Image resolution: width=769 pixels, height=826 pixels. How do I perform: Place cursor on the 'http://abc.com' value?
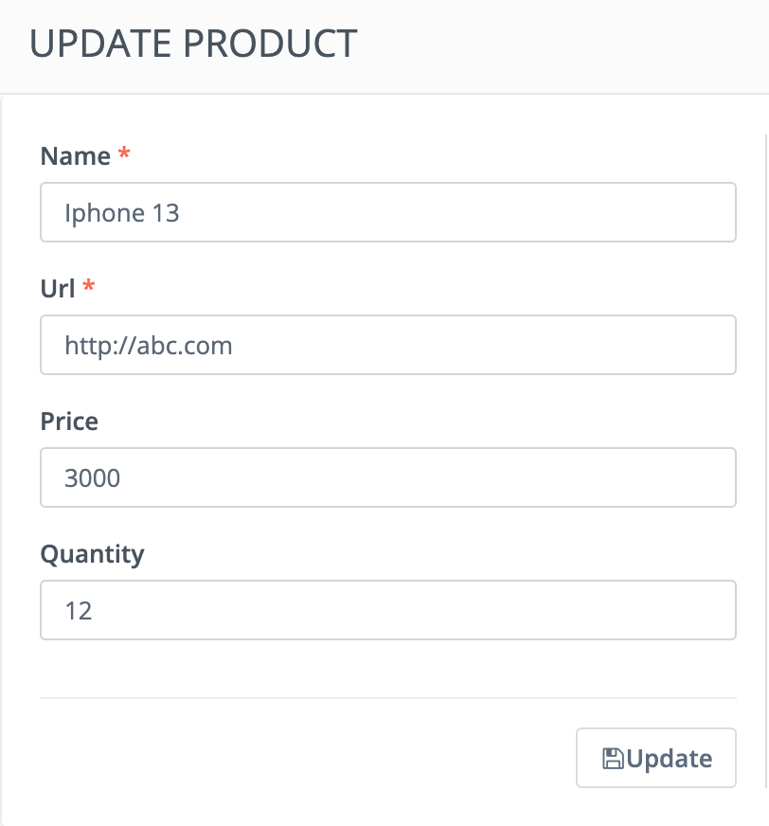(x=149, y=345)
